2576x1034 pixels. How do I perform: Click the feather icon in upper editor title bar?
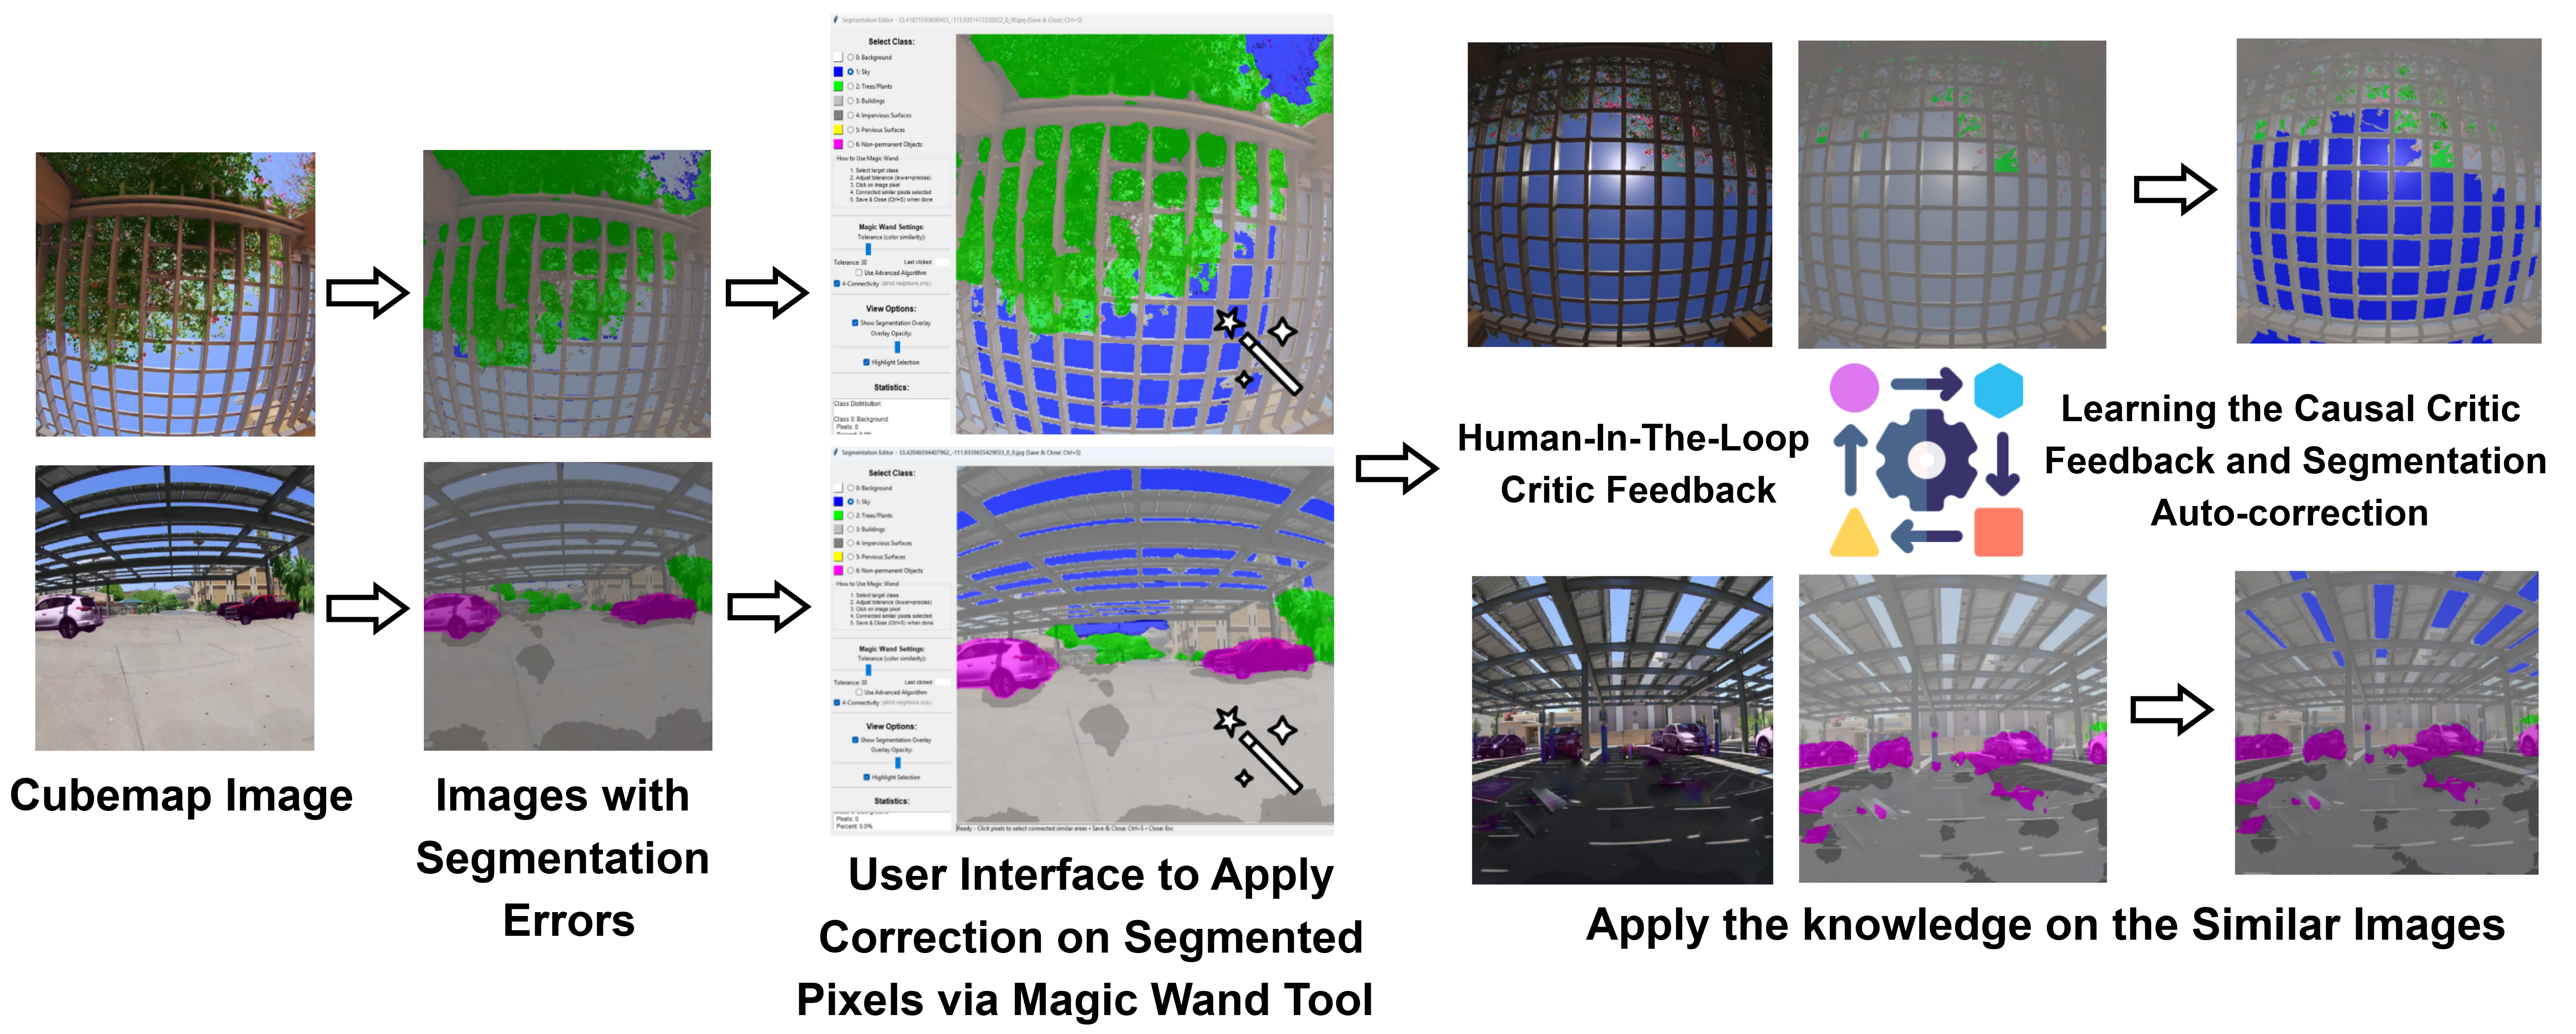pos(836,20)
